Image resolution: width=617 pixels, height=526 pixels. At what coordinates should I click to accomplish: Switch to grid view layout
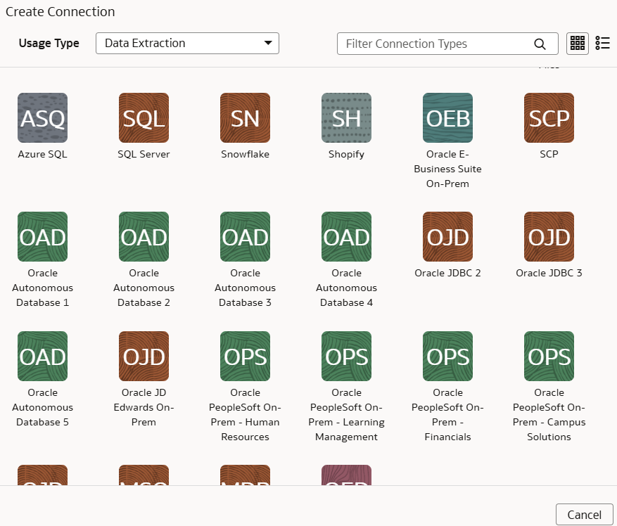577,43
